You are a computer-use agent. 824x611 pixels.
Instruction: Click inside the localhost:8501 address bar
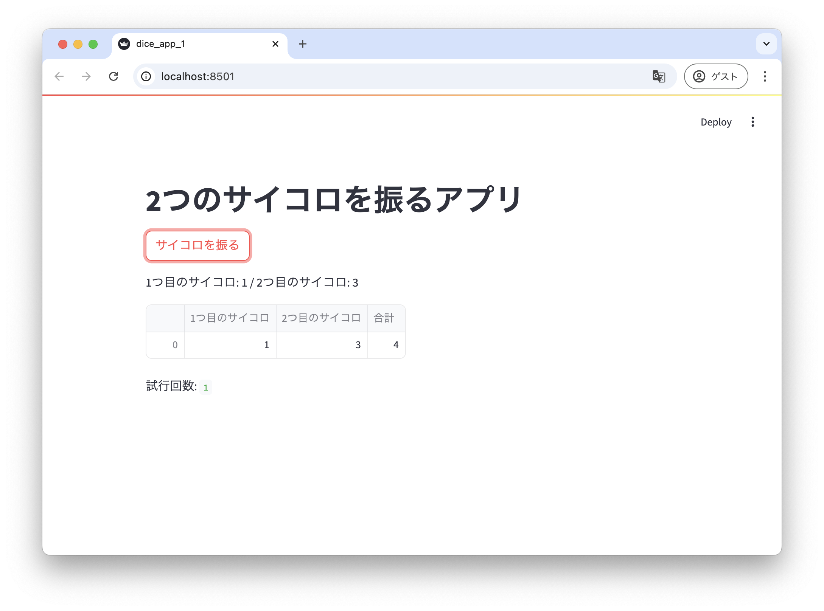pos(227,76)
